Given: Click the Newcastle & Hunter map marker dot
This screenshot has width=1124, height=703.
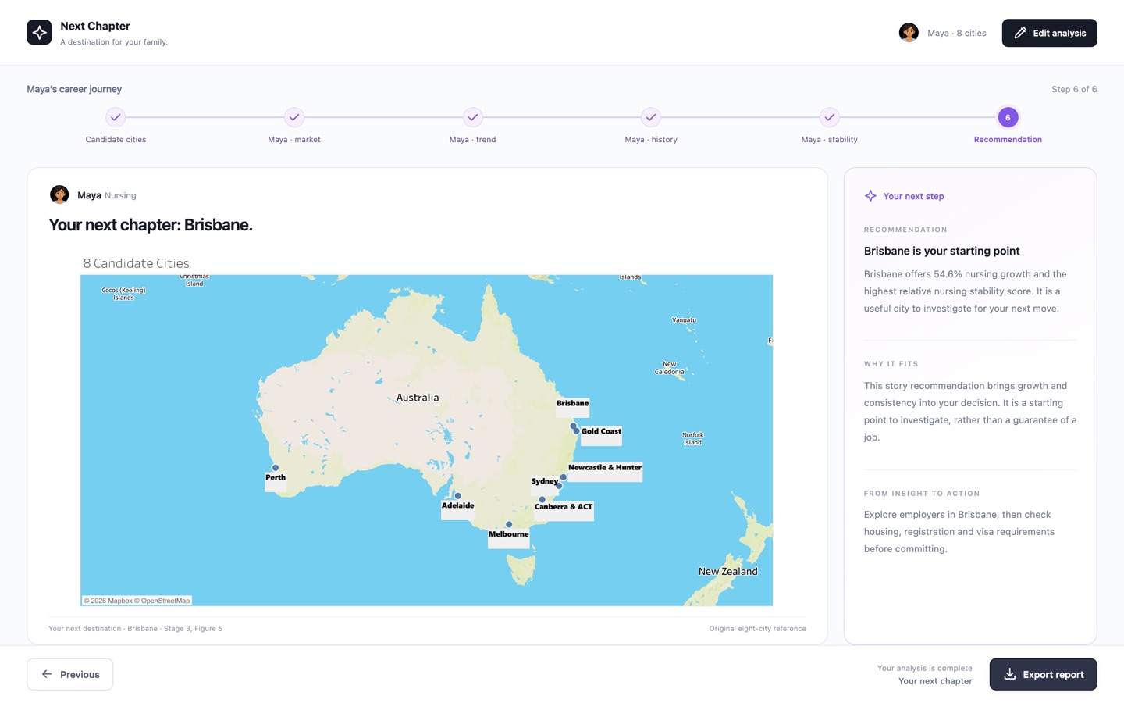Looking at the screenshot, I should pyautogui.click(x=563, y=477).
